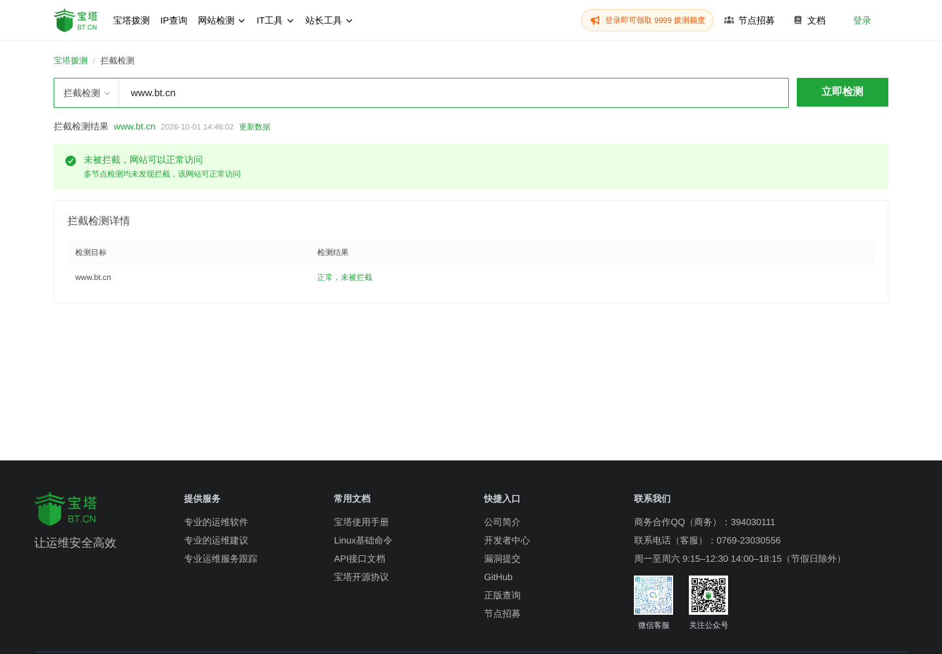Click the 检测结果 column header
The width and height of the screenshot is (942, 654).
click(x=333, y=252)
